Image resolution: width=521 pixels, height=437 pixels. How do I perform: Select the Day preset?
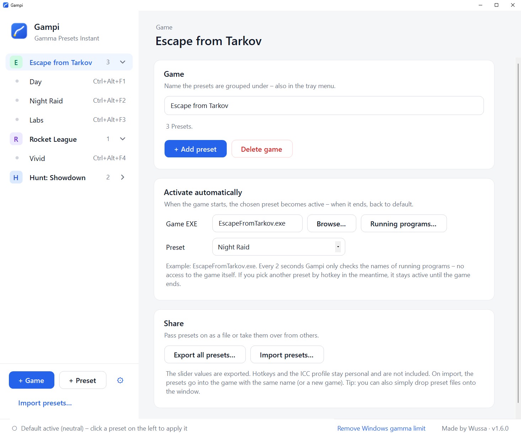click(x=69, y=82)
